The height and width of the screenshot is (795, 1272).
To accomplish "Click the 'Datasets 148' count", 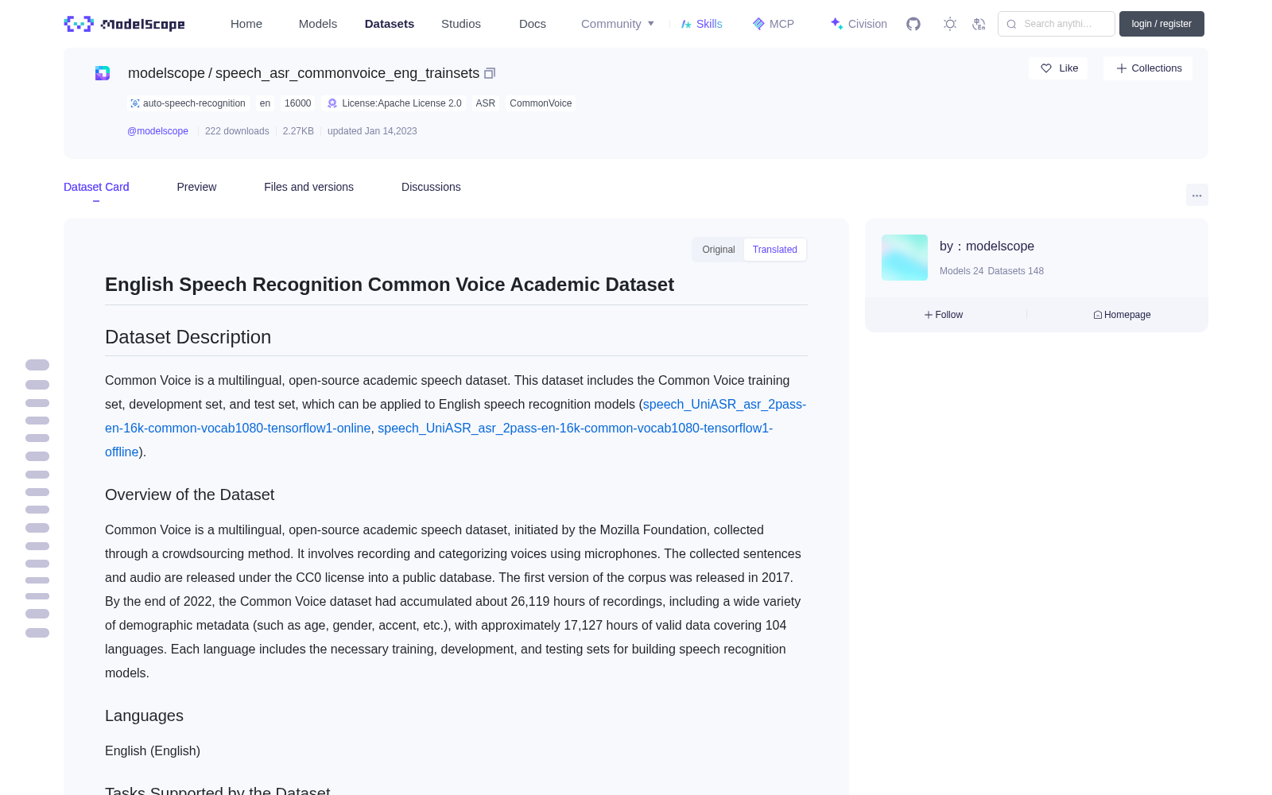I will 1015,271.
